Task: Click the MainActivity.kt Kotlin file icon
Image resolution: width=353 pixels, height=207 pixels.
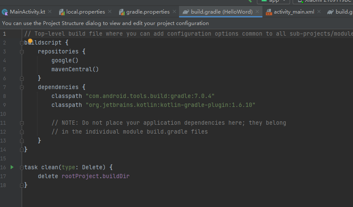Action: pos(5,12)
